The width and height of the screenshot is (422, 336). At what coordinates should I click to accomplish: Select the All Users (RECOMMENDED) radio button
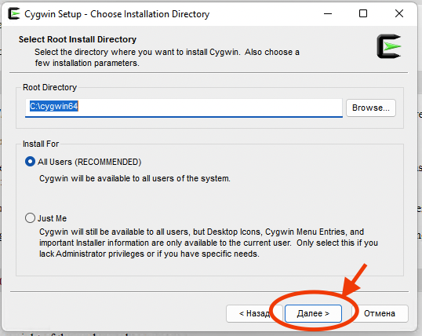[x=30, y=162]
